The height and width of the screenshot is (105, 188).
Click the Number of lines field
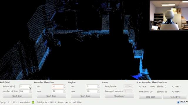coord(24,91)
